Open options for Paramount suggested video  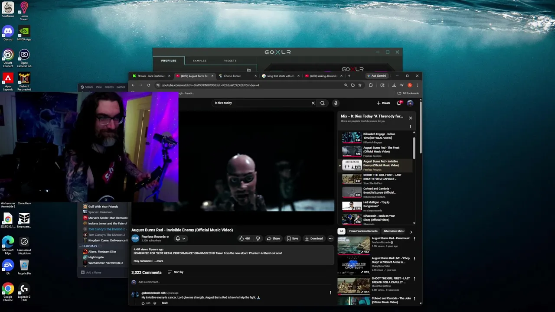[414, 239]
